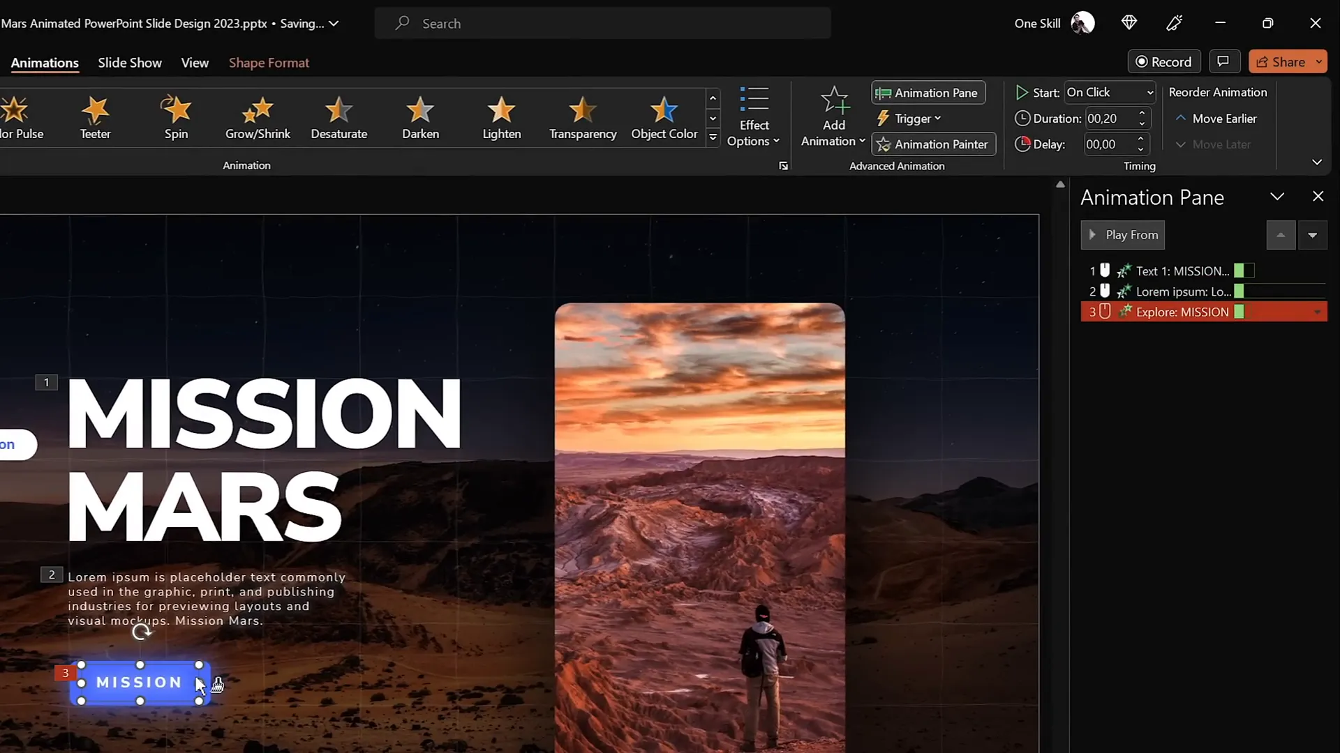This screenshot has width=1340, height=753.
Task: Select the Text 1: MISSION animation entry
Action: coord(1203,271)
